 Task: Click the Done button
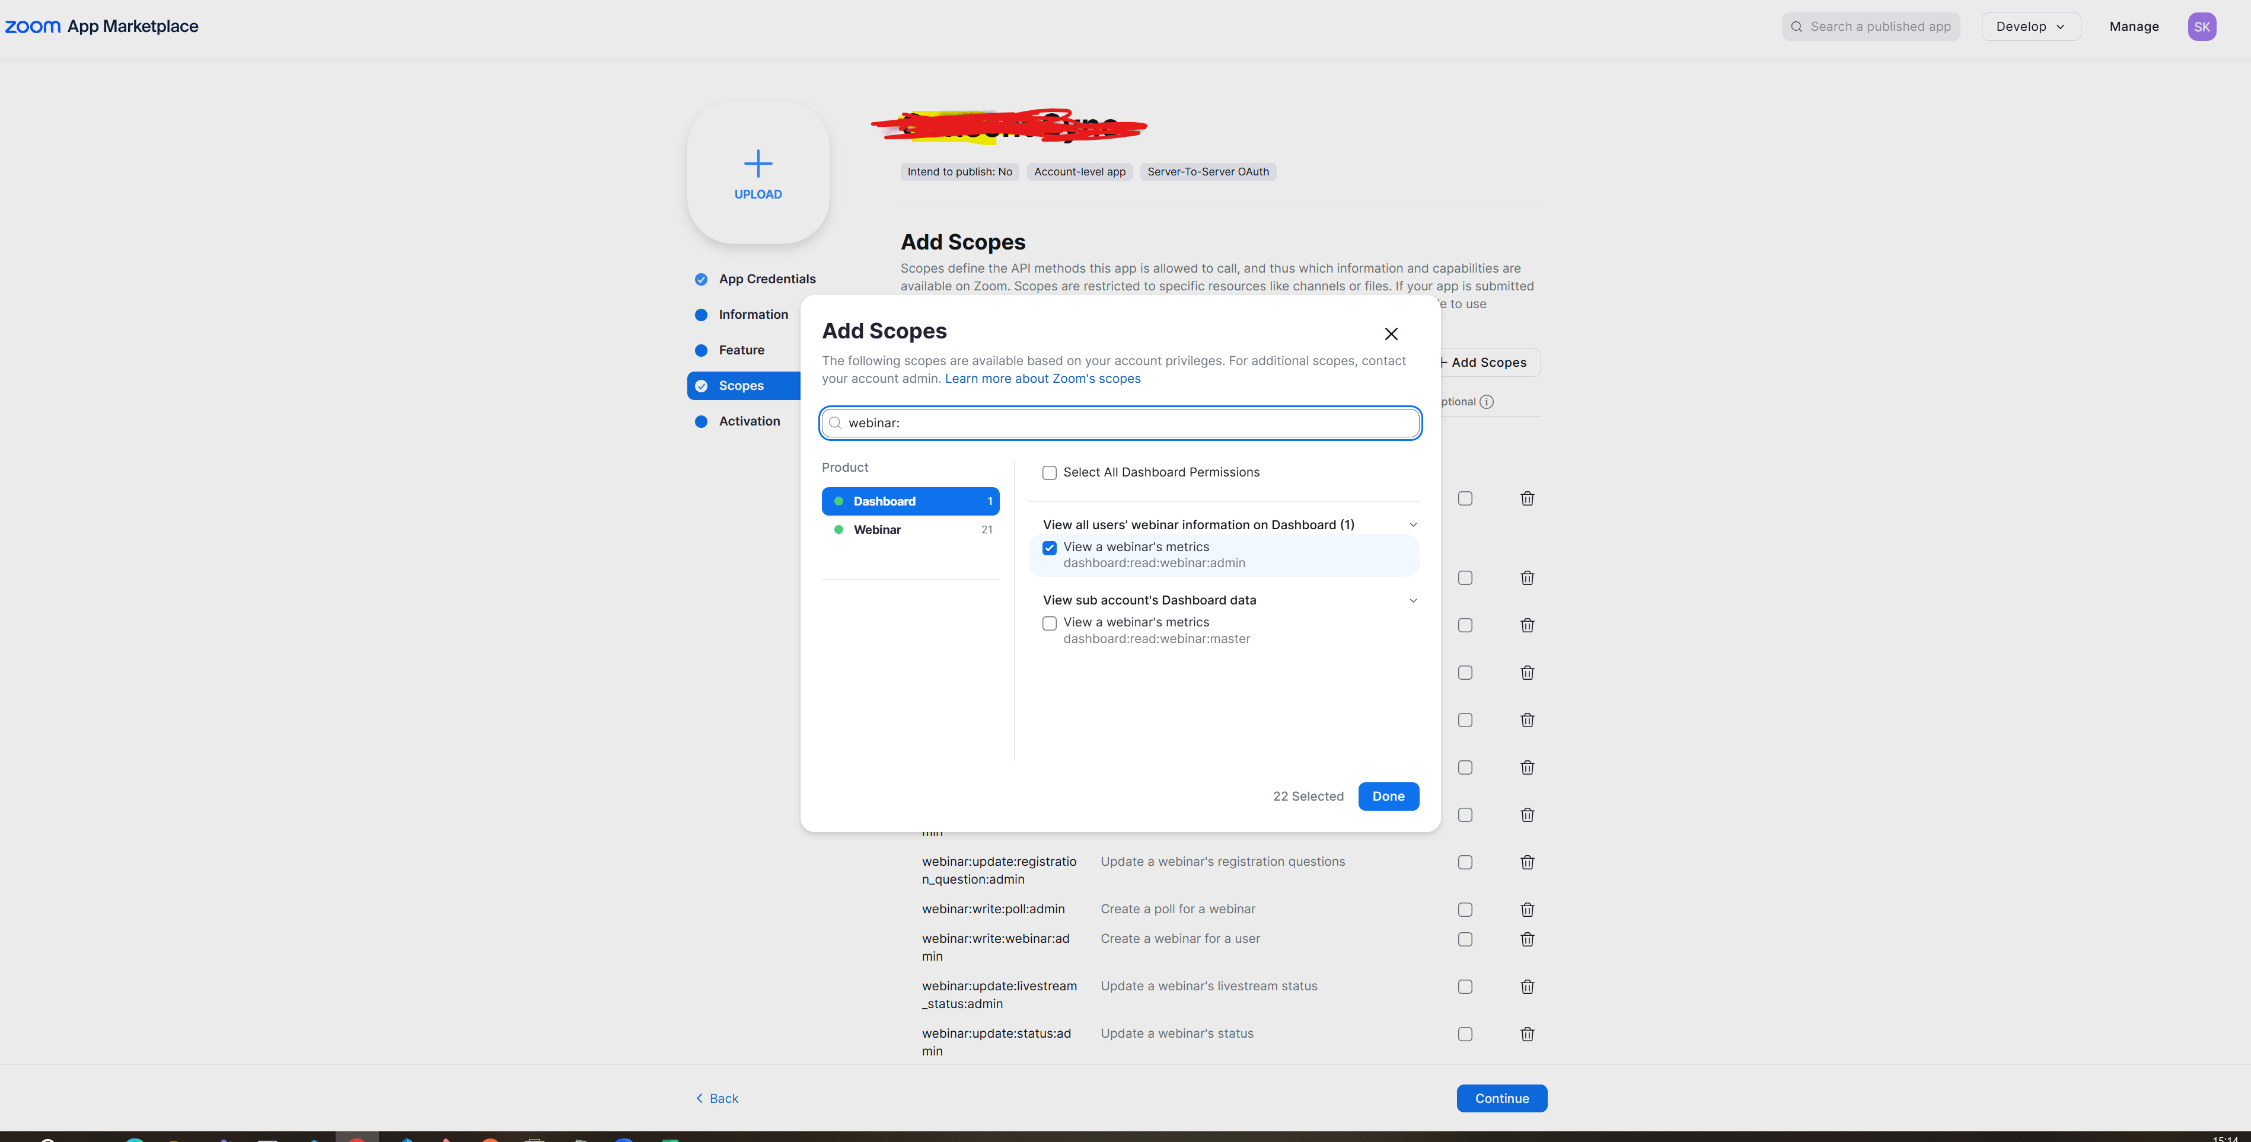[x=1388, y=796]
